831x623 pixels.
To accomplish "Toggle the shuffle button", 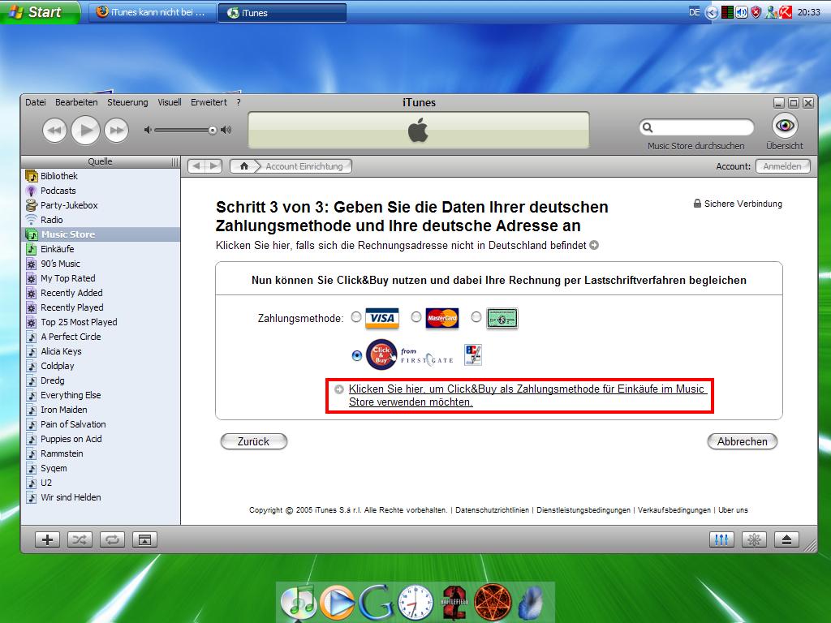I will 80,539.
